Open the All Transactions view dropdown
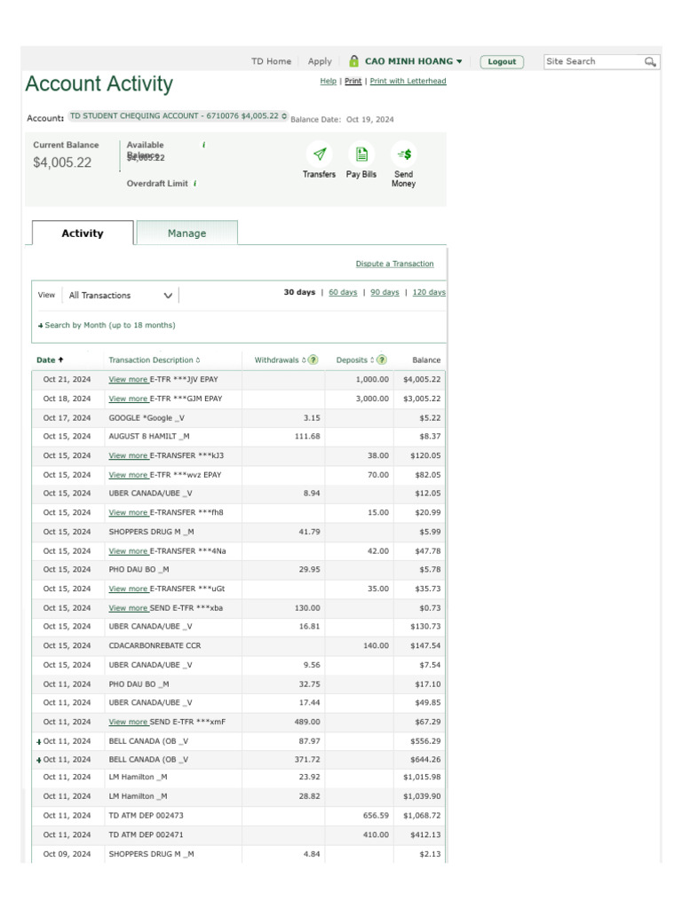 click(121, 296)
